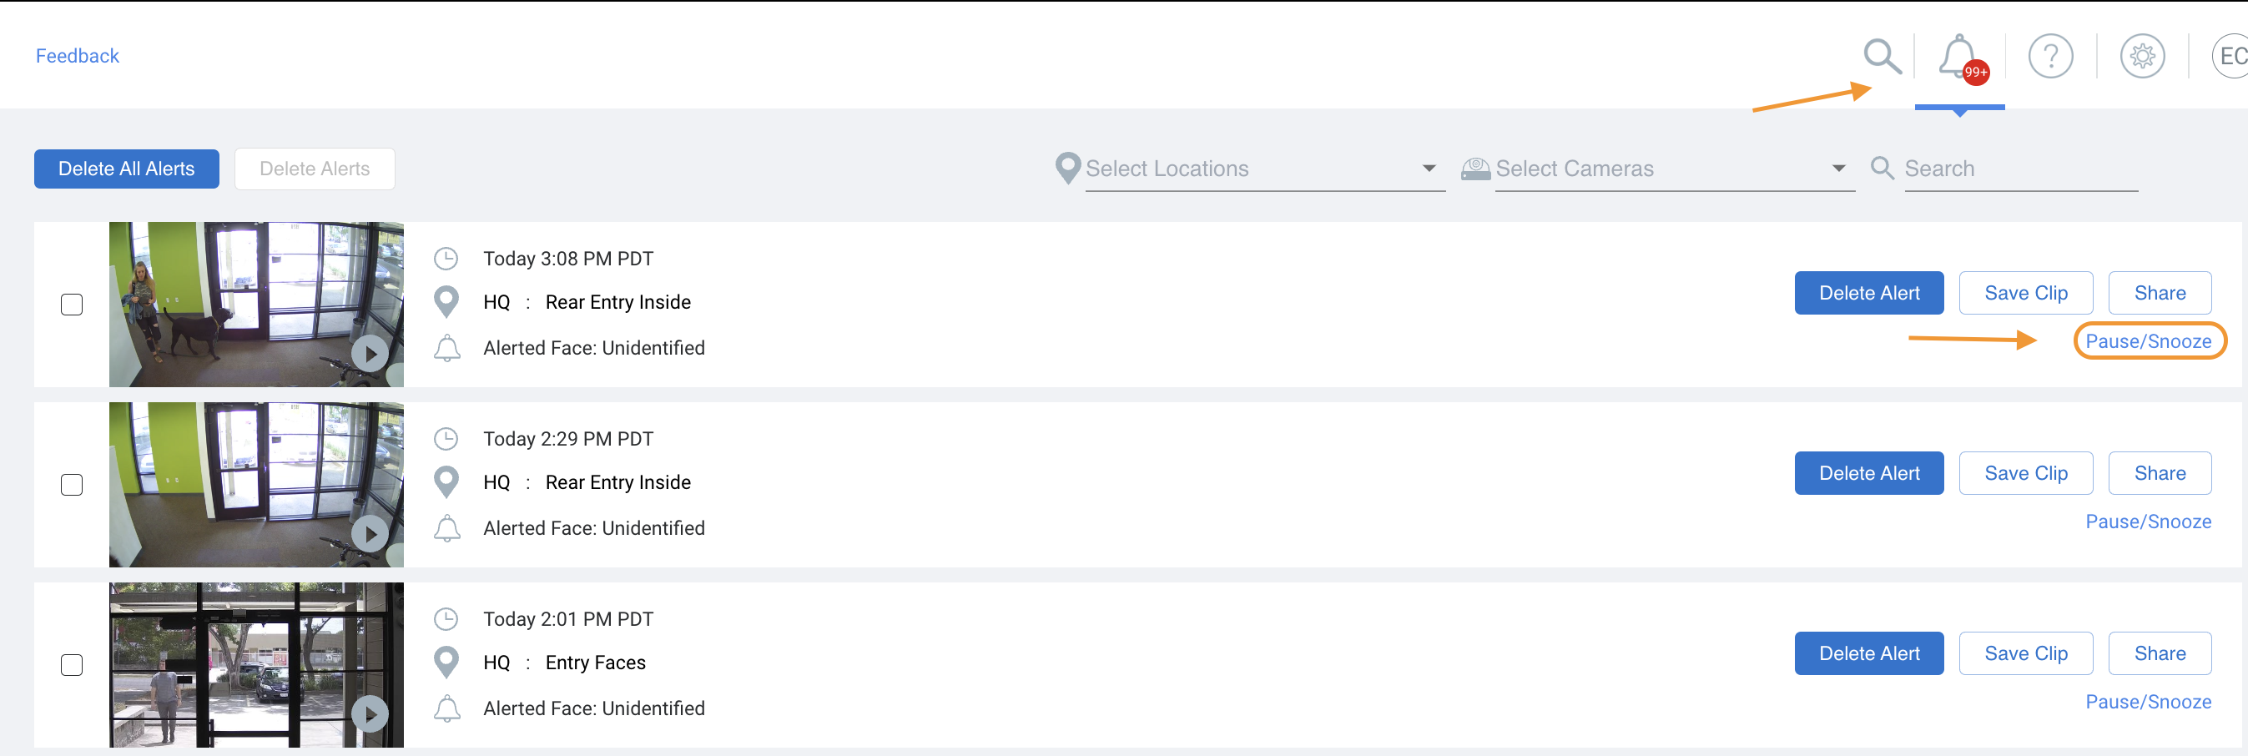2248x756 pixels.
Task: Open the settings gear icon
Action: 2142,57
